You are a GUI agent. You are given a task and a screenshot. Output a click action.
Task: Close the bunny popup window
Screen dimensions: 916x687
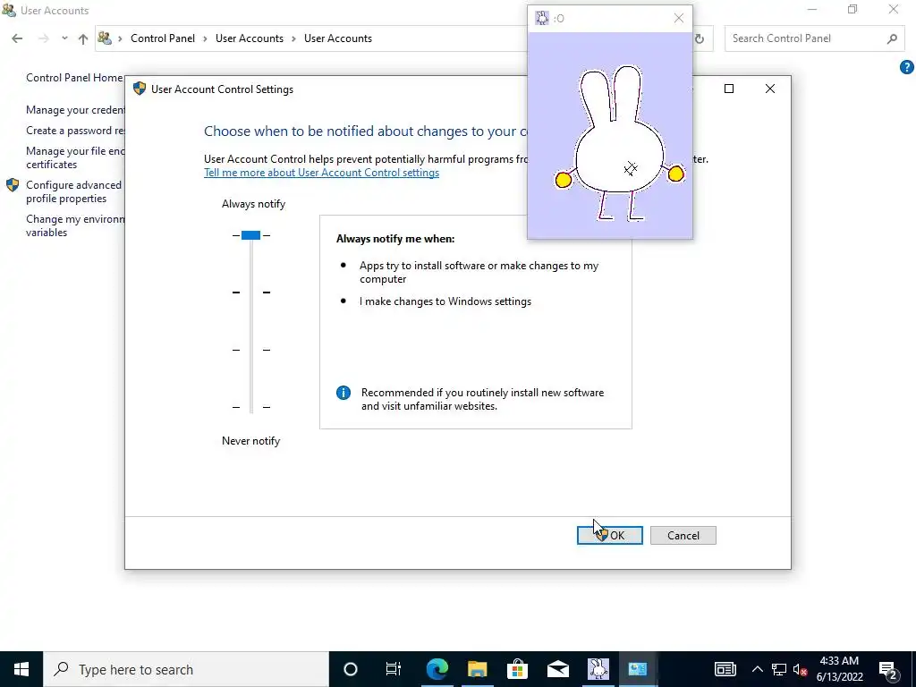point(678,18)
